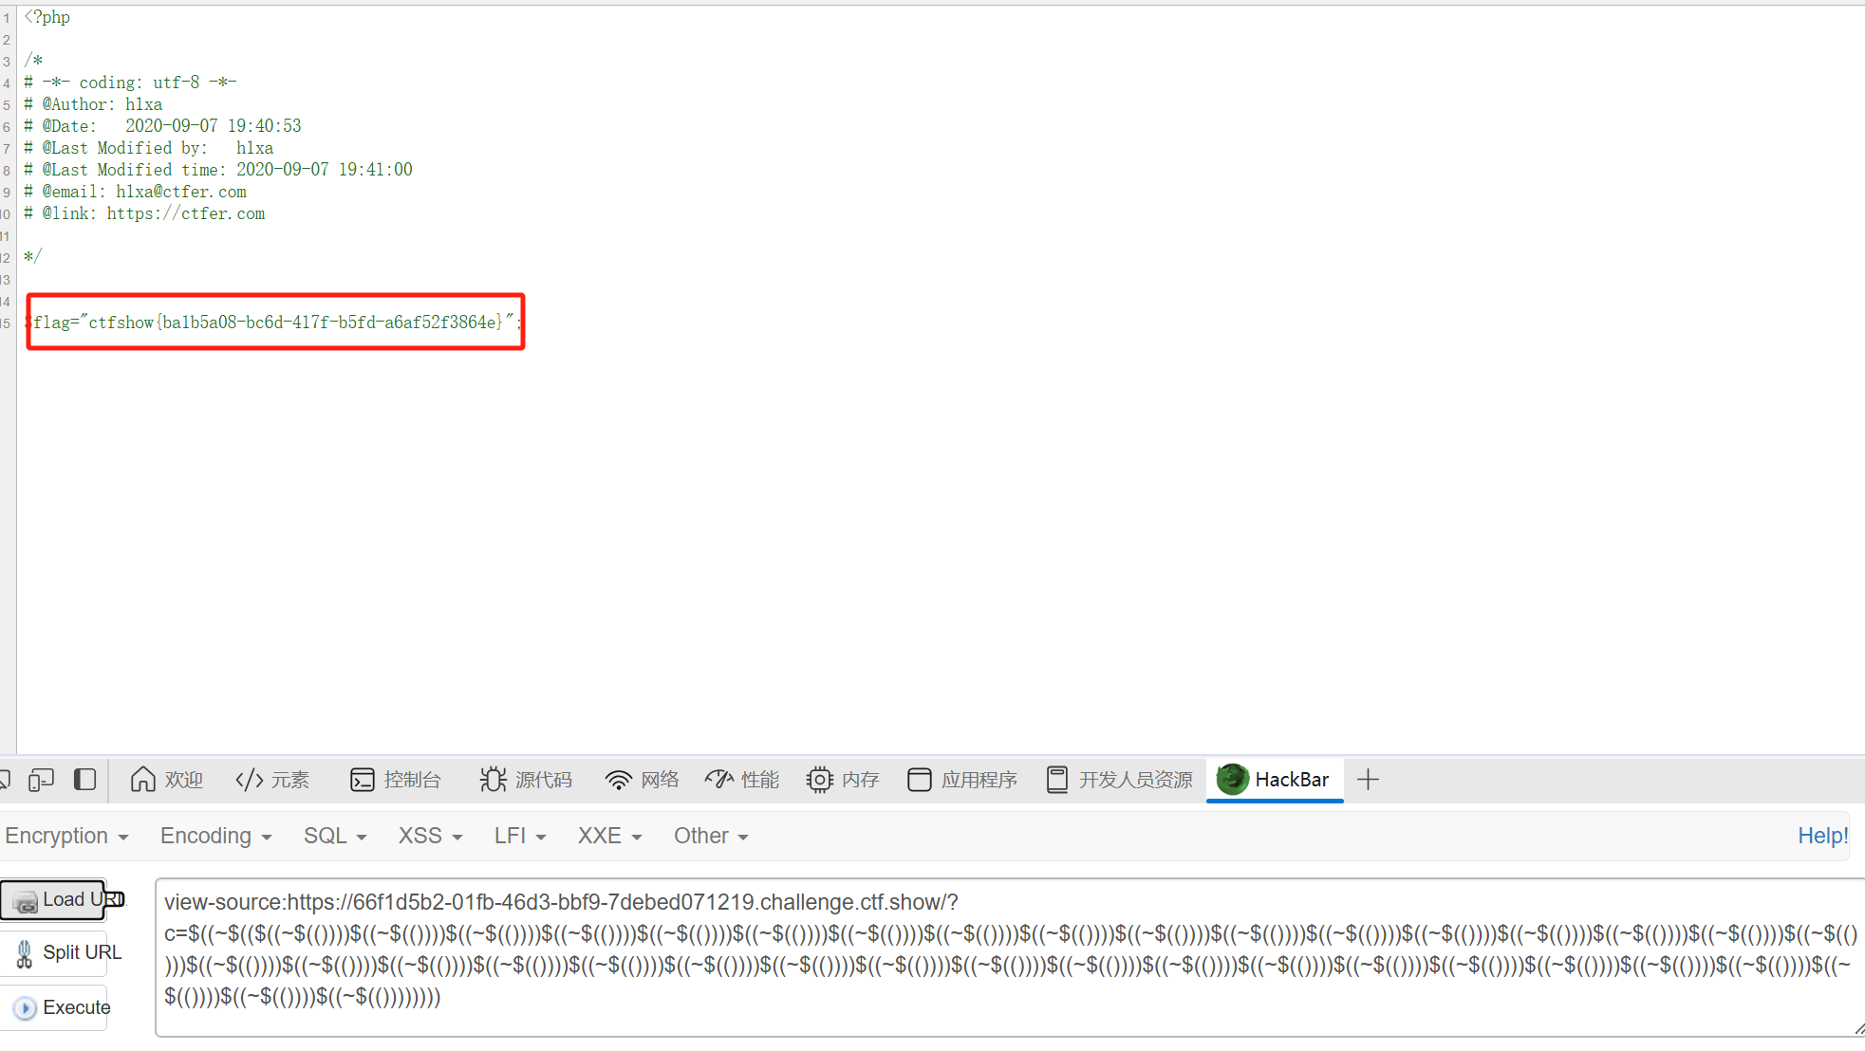Image resolution: width=1865 pixels, height=1051 pixels.
Task: Open the Memory (内存) chip tab
Action: coord(843,780)
